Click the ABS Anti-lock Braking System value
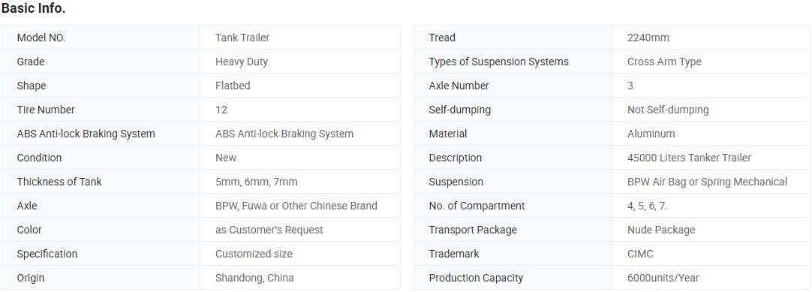The height and width of the screenshot is (292, 812). (x=284, y=134)
